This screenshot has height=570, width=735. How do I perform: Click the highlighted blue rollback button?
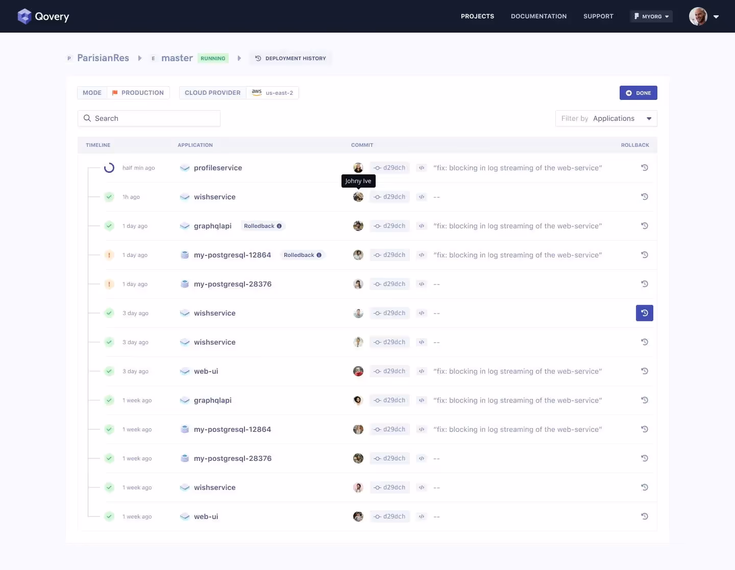645,313
